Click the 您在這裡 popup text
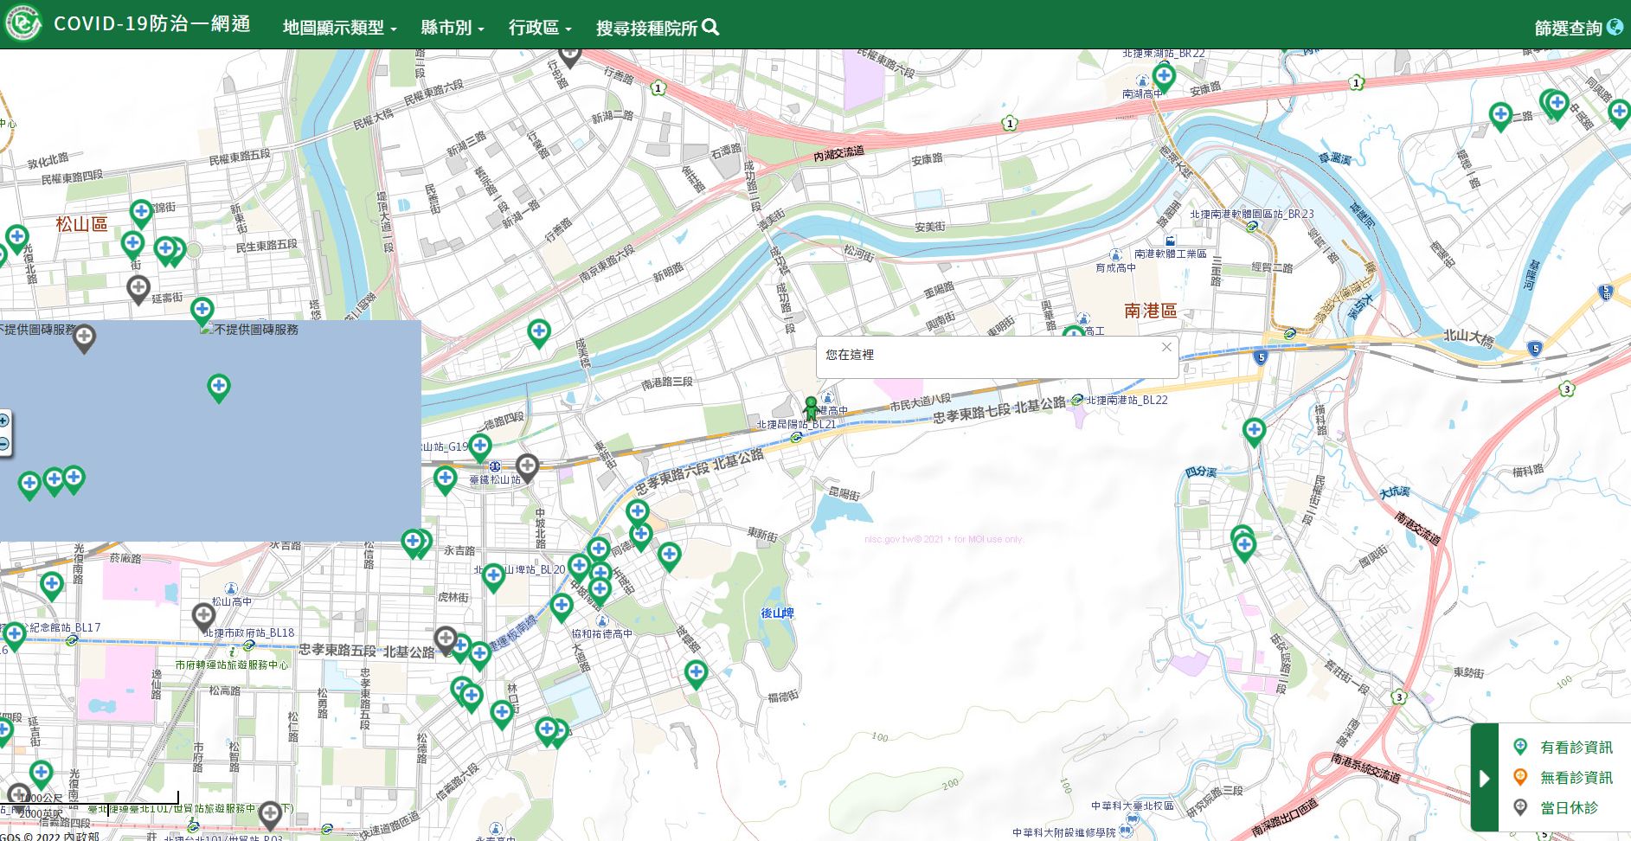 850,355
